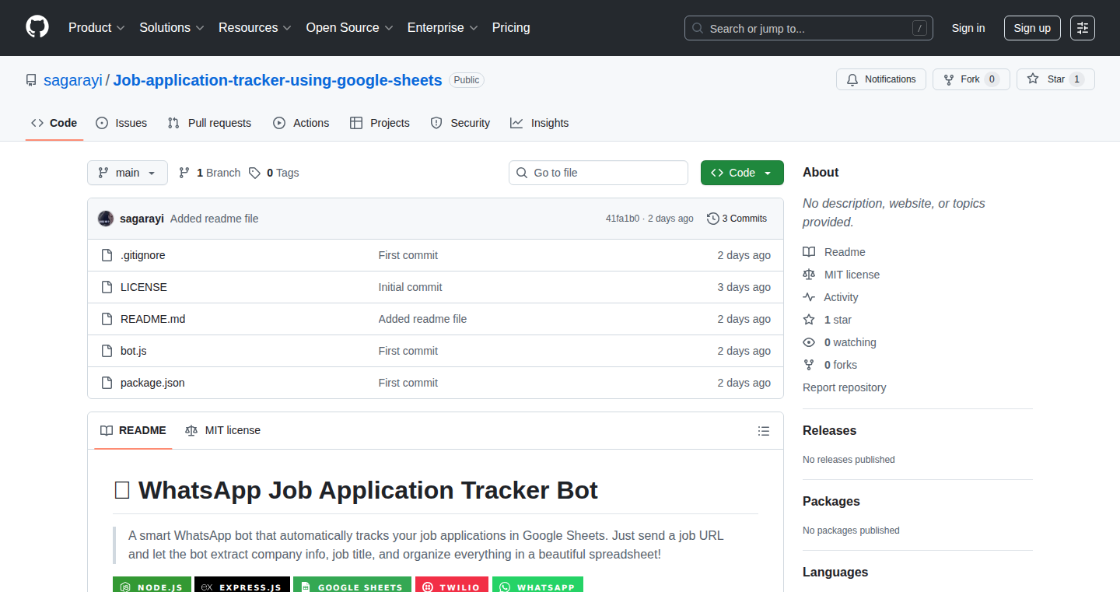Image resolution: width=1120 pixels, height=592 pixels.
Task: Click the activity pulse icon in About
Action: coord(809,297)
